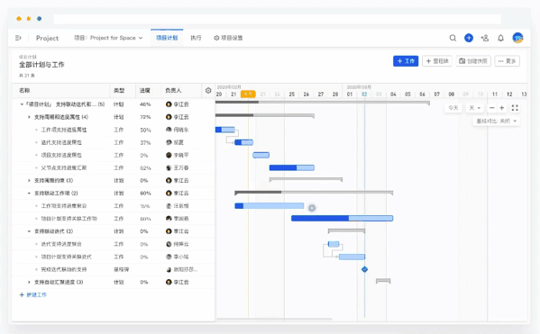Screen dimensions: 540x334
Task: Click the blue + 工作 button
Action: 406,61
